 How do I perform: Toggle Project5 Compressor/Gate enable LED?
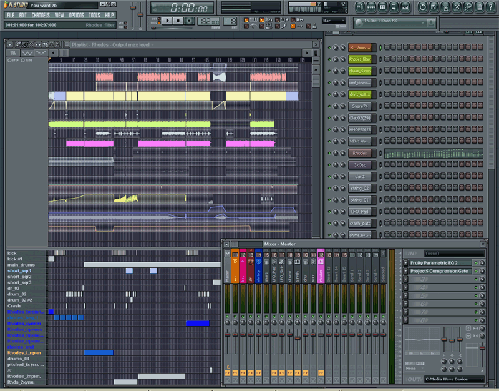pyautogui.click(x=476, y=271)
